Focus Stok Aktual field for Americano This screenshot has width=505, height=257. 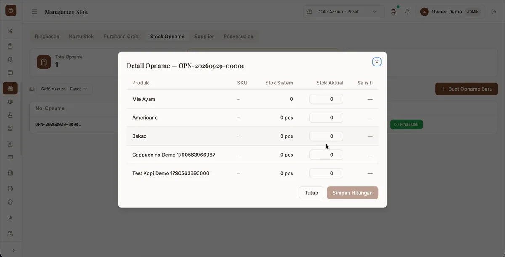[326, 118]
